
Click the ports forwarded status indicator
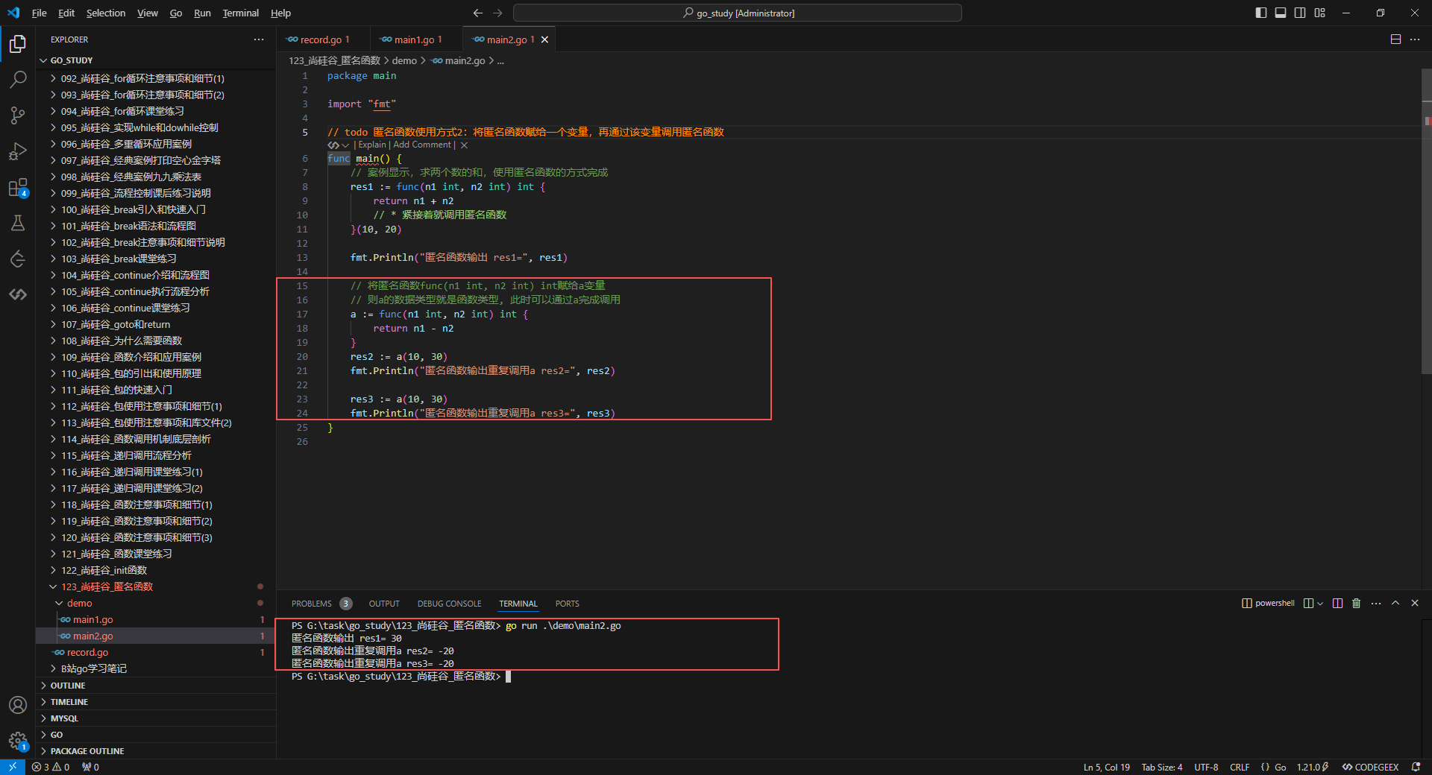pyautogui.click(x=90, y=767)
